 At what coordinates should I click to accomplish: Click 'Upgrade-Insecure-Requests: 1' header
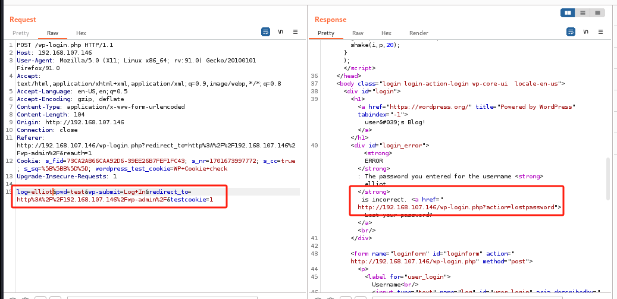[67, 177]
